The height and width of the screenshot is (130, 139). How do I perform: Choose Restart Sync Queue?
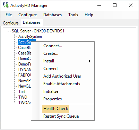61,116
